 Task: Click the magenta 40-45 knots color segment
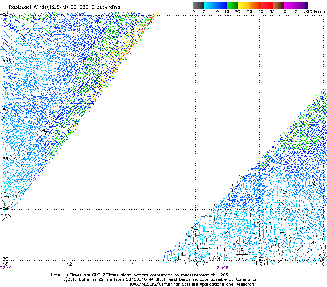coord(290,5)
